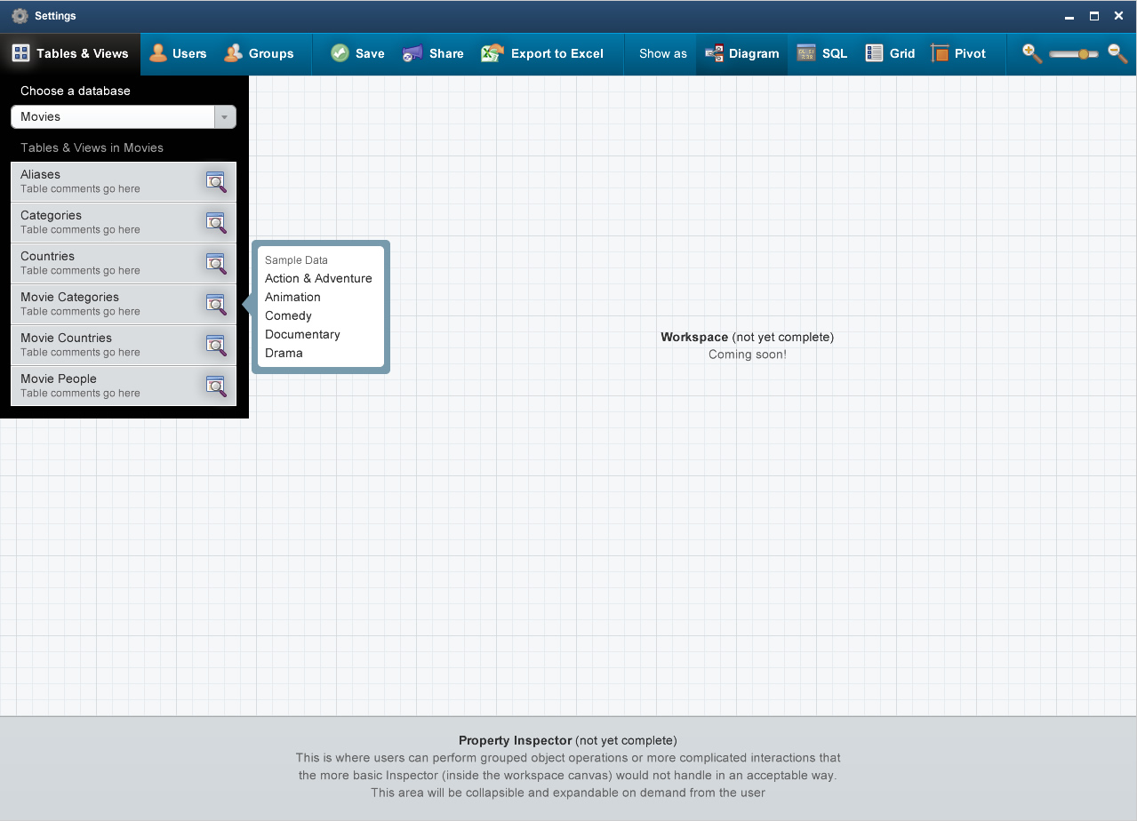Click the Countries table preview icon
The height and width of the screenshot is (821, 1137).
[216, 264]
